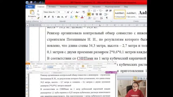Sort the selected text alphabetically
173x97 pixels.
(x=102, y=18)
